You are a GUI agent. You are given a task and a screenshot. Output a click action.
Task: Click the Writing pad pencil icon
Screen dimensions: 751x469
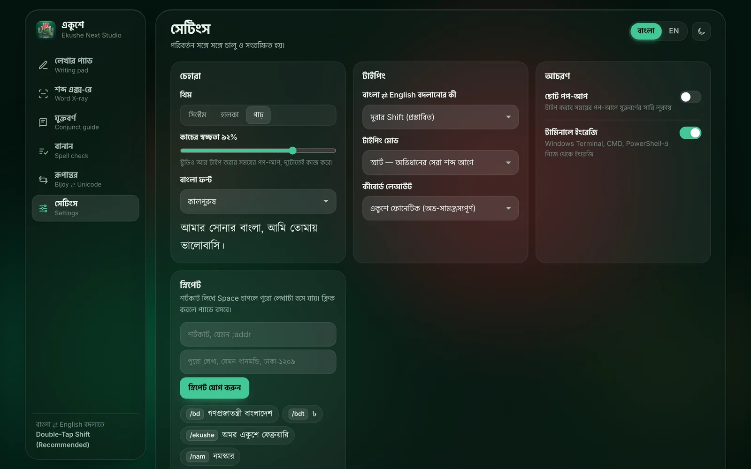click(x=43, y=65)
